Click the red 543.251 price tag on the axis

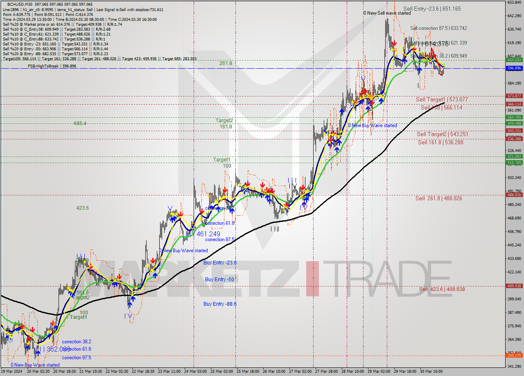click(x=514, y=131)
